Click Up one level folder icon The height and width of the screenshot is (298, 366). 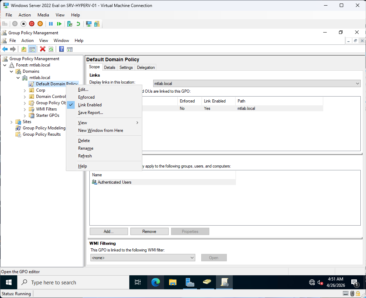pyautogui.click(x=24, y=49)
